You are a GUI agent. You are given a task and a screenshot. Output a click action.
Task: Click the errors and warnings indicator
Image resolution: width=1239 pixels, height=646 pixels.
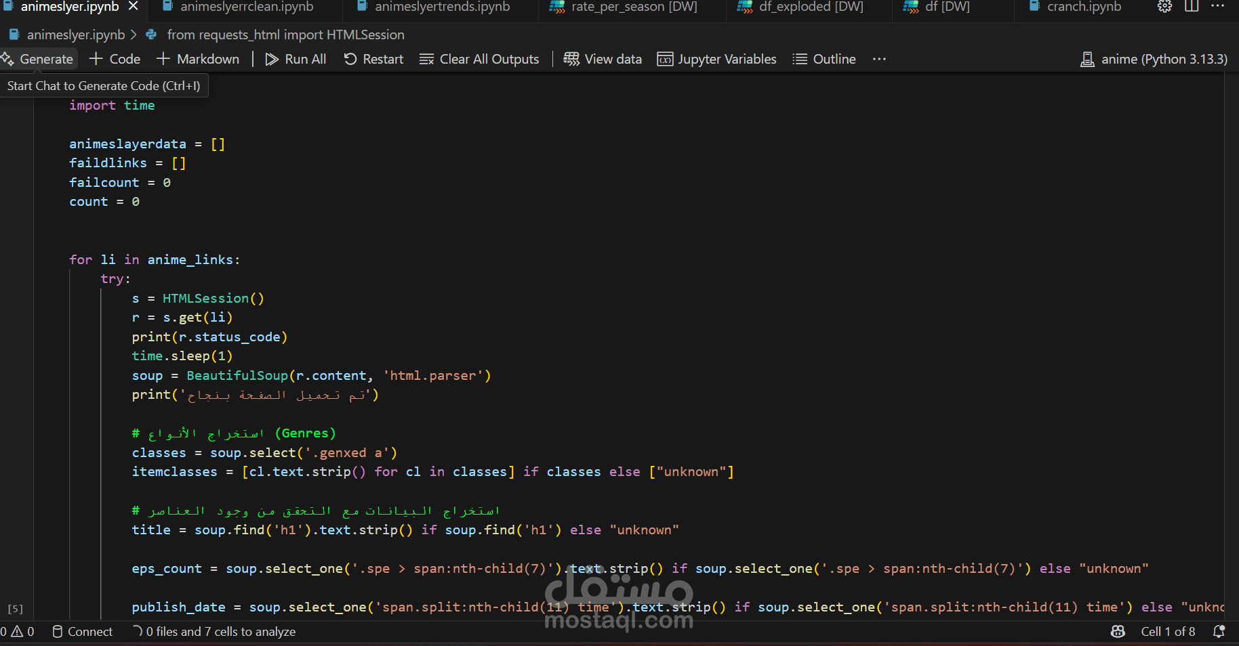(18, 631)
